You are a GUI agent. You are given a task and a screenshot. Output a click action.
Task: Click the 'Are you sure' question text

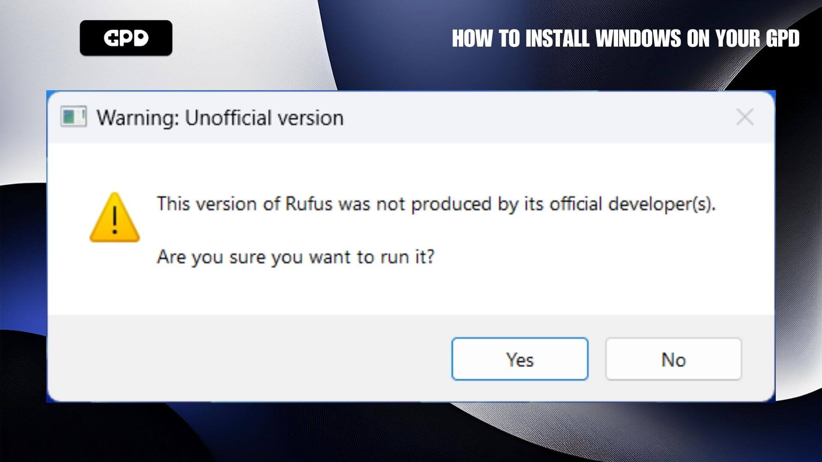295,257
